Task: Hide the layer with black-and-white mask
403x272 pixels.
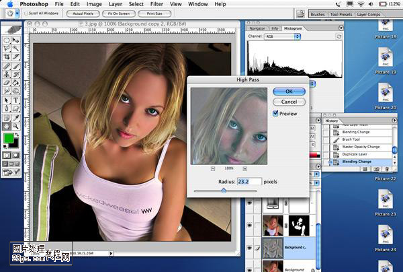Action: [x=249, y=225]
